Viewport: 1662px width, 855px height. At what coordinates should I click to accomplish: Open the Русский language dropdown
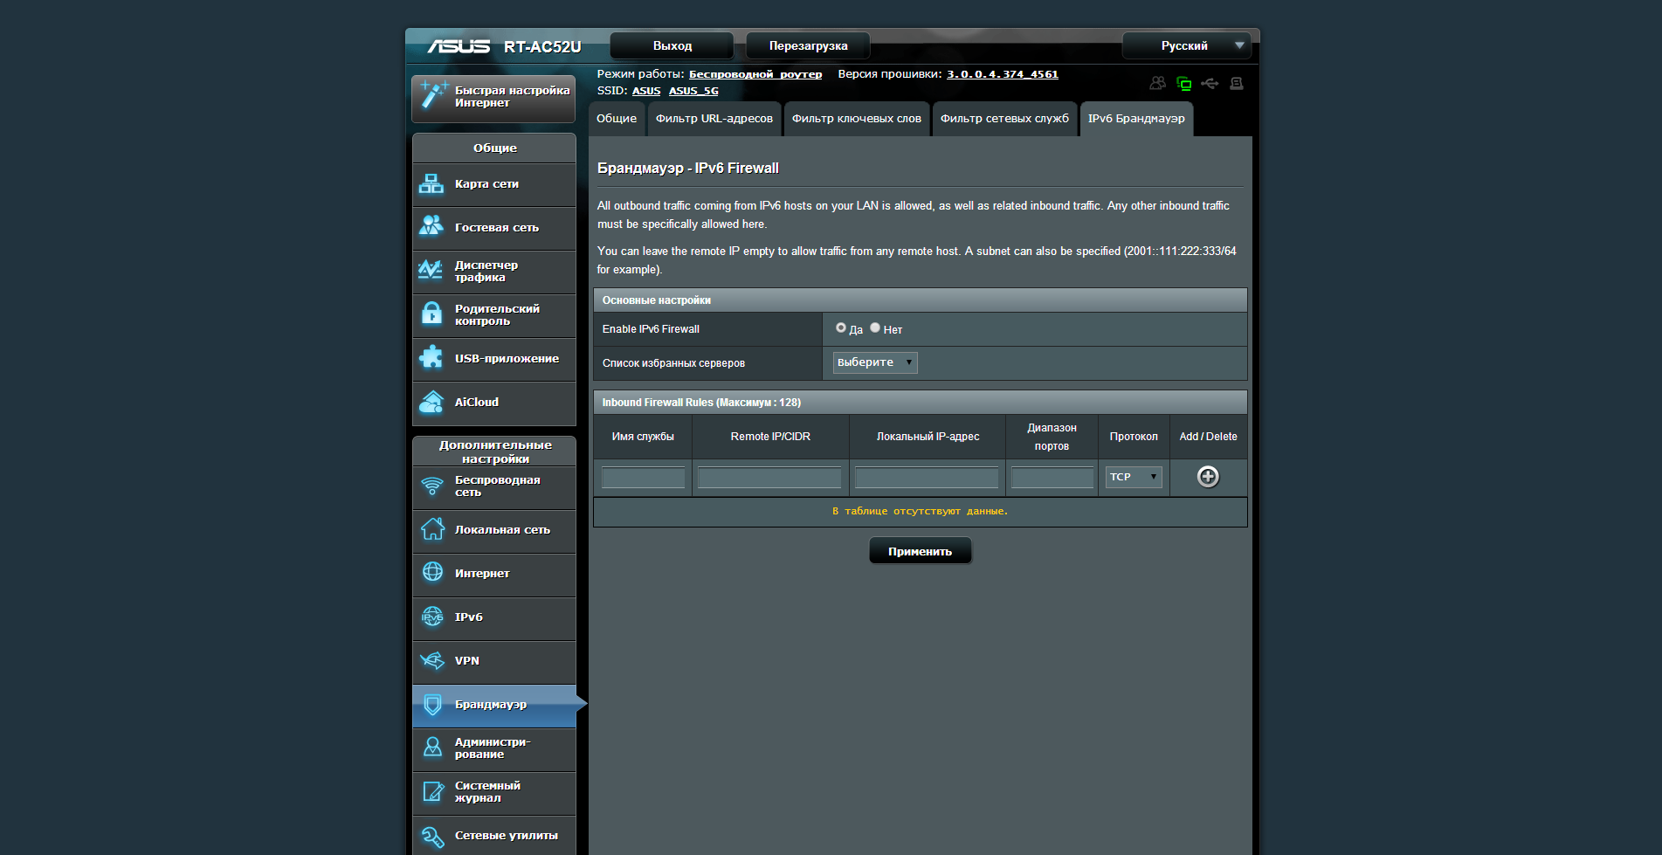[1187, 45]
